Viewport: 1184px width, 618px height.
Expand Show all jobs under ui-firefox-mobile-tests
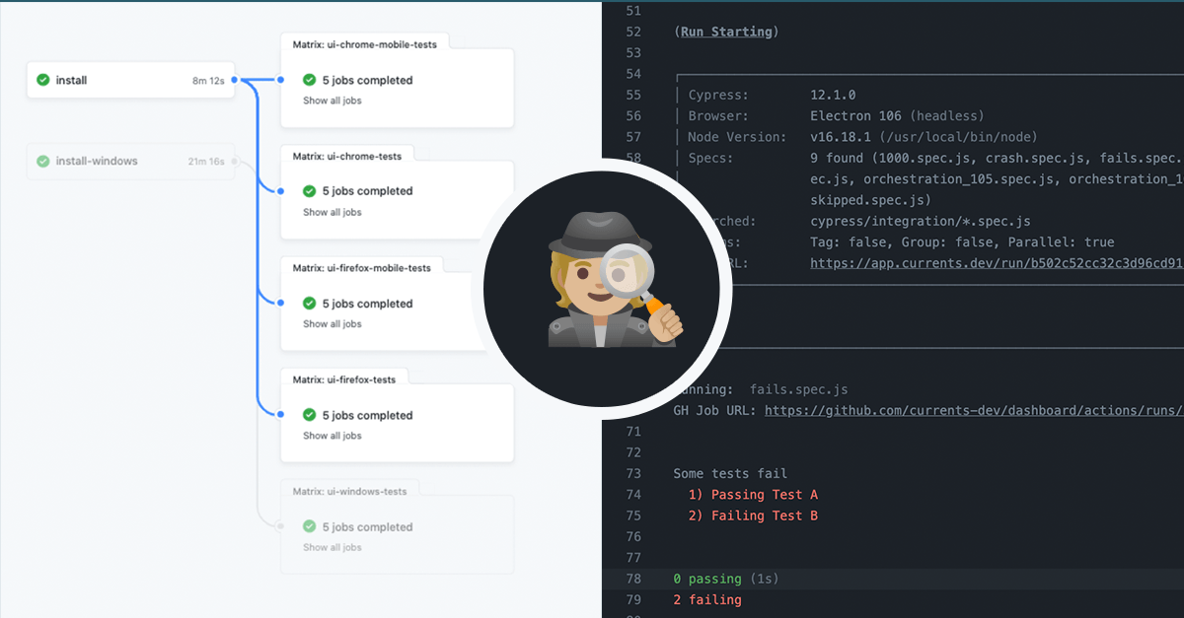pyautogui.click(x=332, y=324)
